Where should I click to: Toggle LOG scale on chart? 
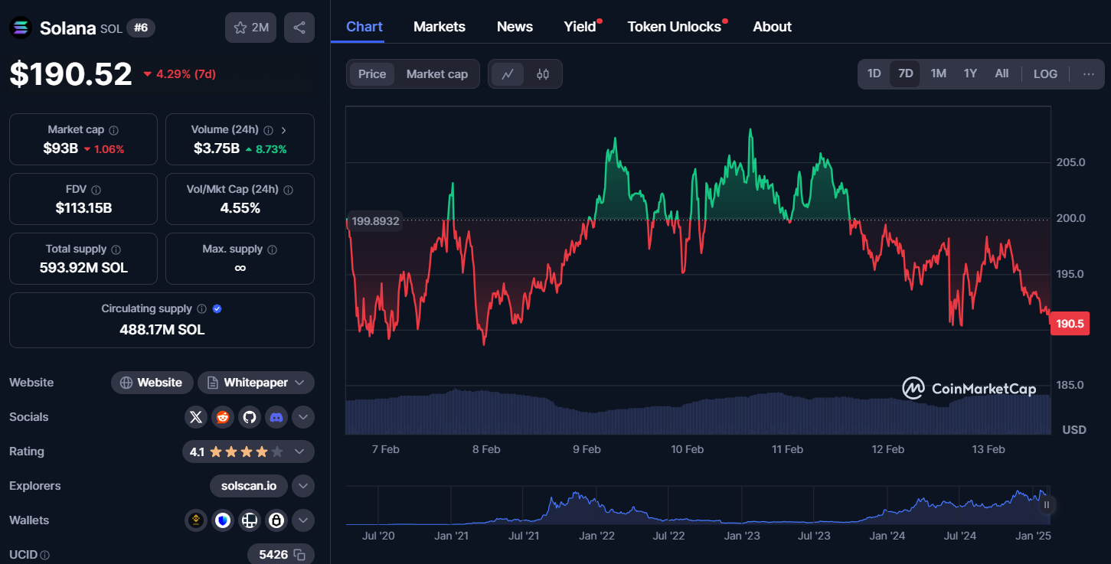[x=1045, y=74]
